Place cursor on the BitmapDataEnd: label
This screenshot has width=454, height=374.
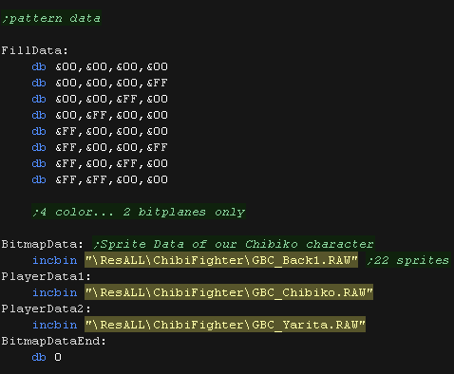(x=53, y=341)
